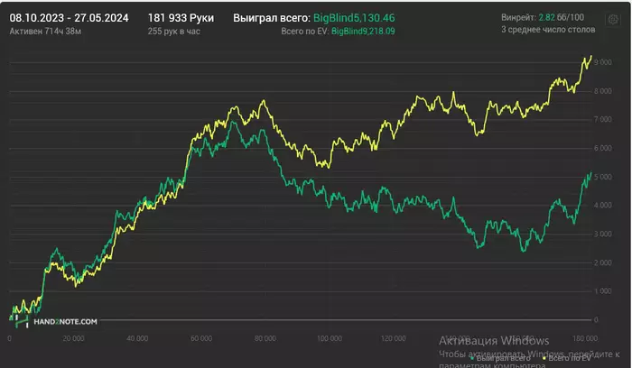Click the 7 000 y-axis label
Viewport: 632px width, 368px height.
click(x=602, y=120)
